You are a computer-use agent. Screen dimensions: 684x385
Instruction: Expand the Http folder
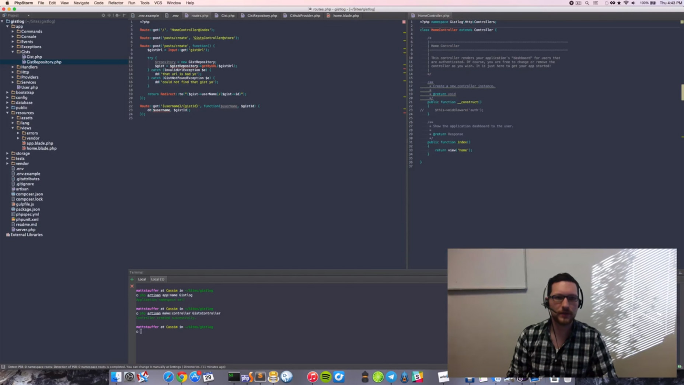coord(13,72)
